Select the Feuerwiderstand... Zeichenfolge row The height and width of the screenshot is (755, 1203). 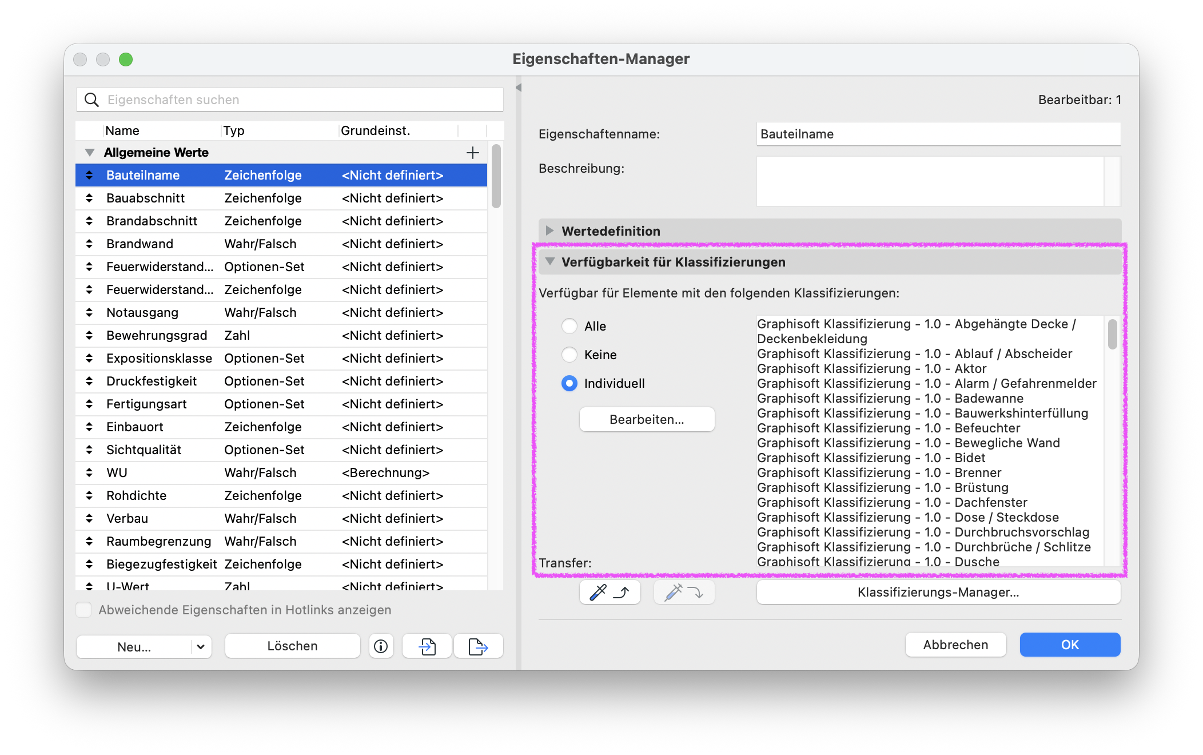tap(281, 289)
